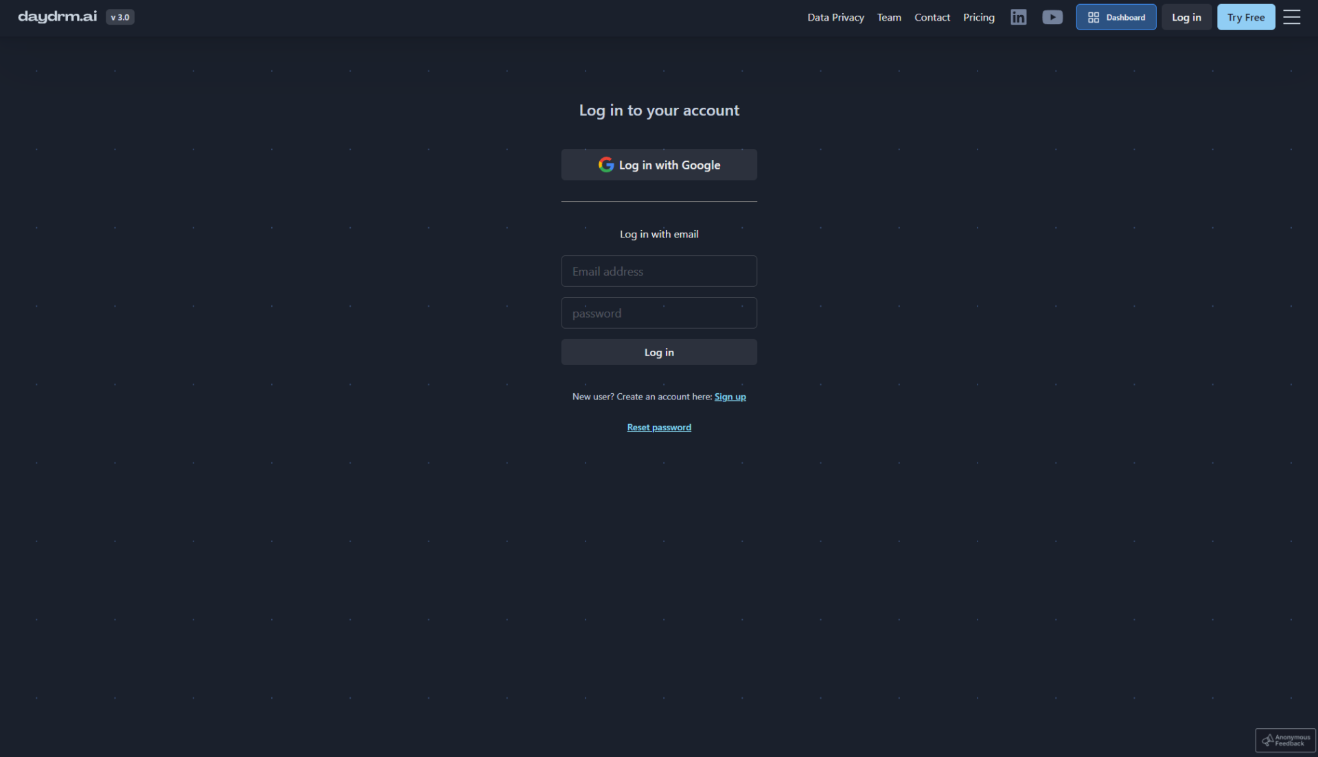
Task: Submit the form with the Log in button
Action: (x=659, y=352)
